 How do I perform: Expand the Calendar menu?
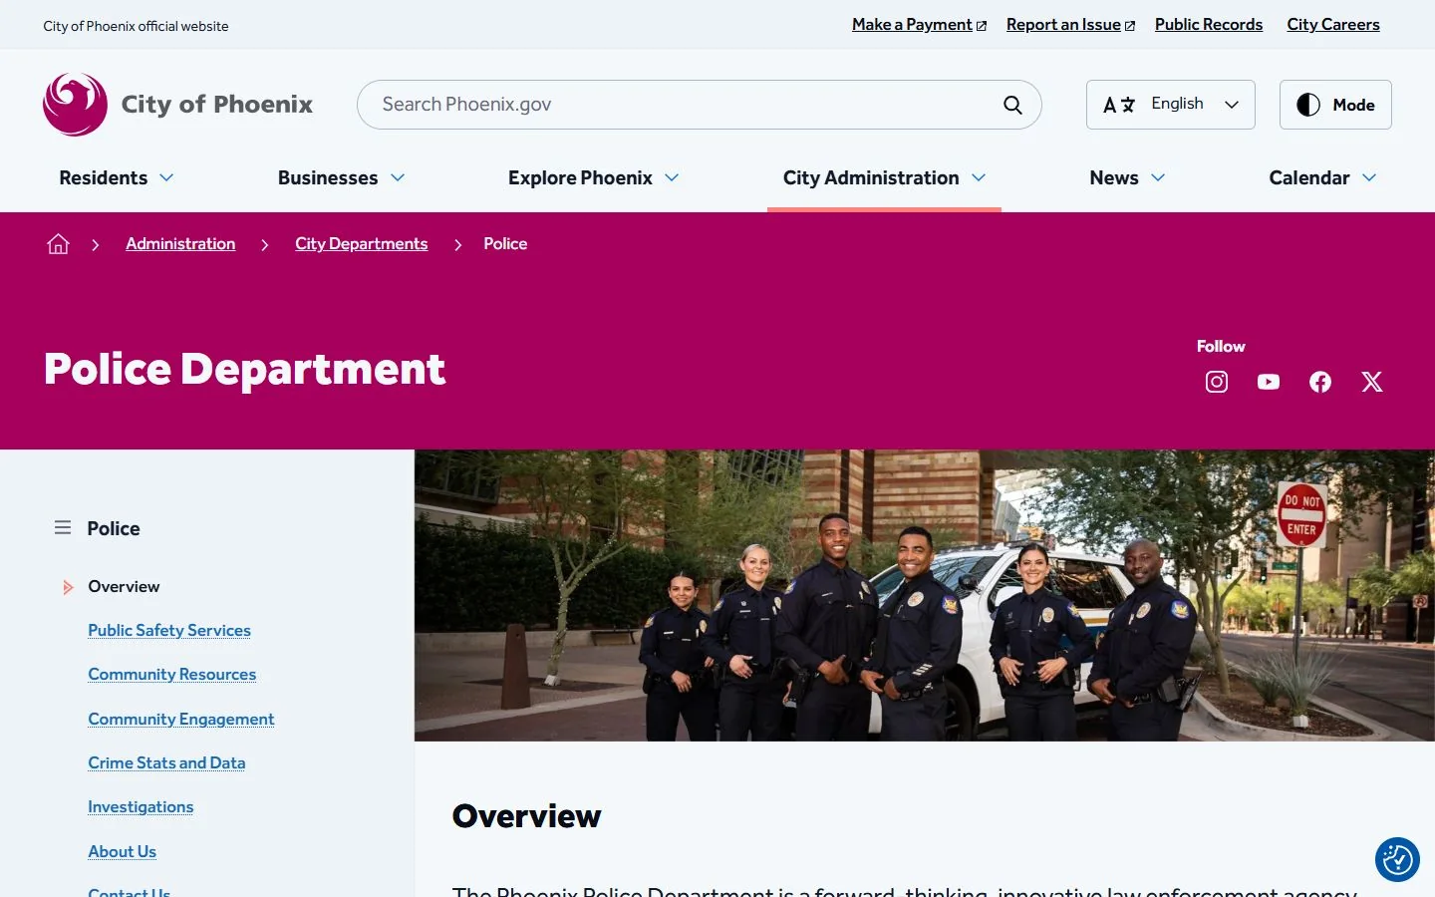coord(1322,177)
